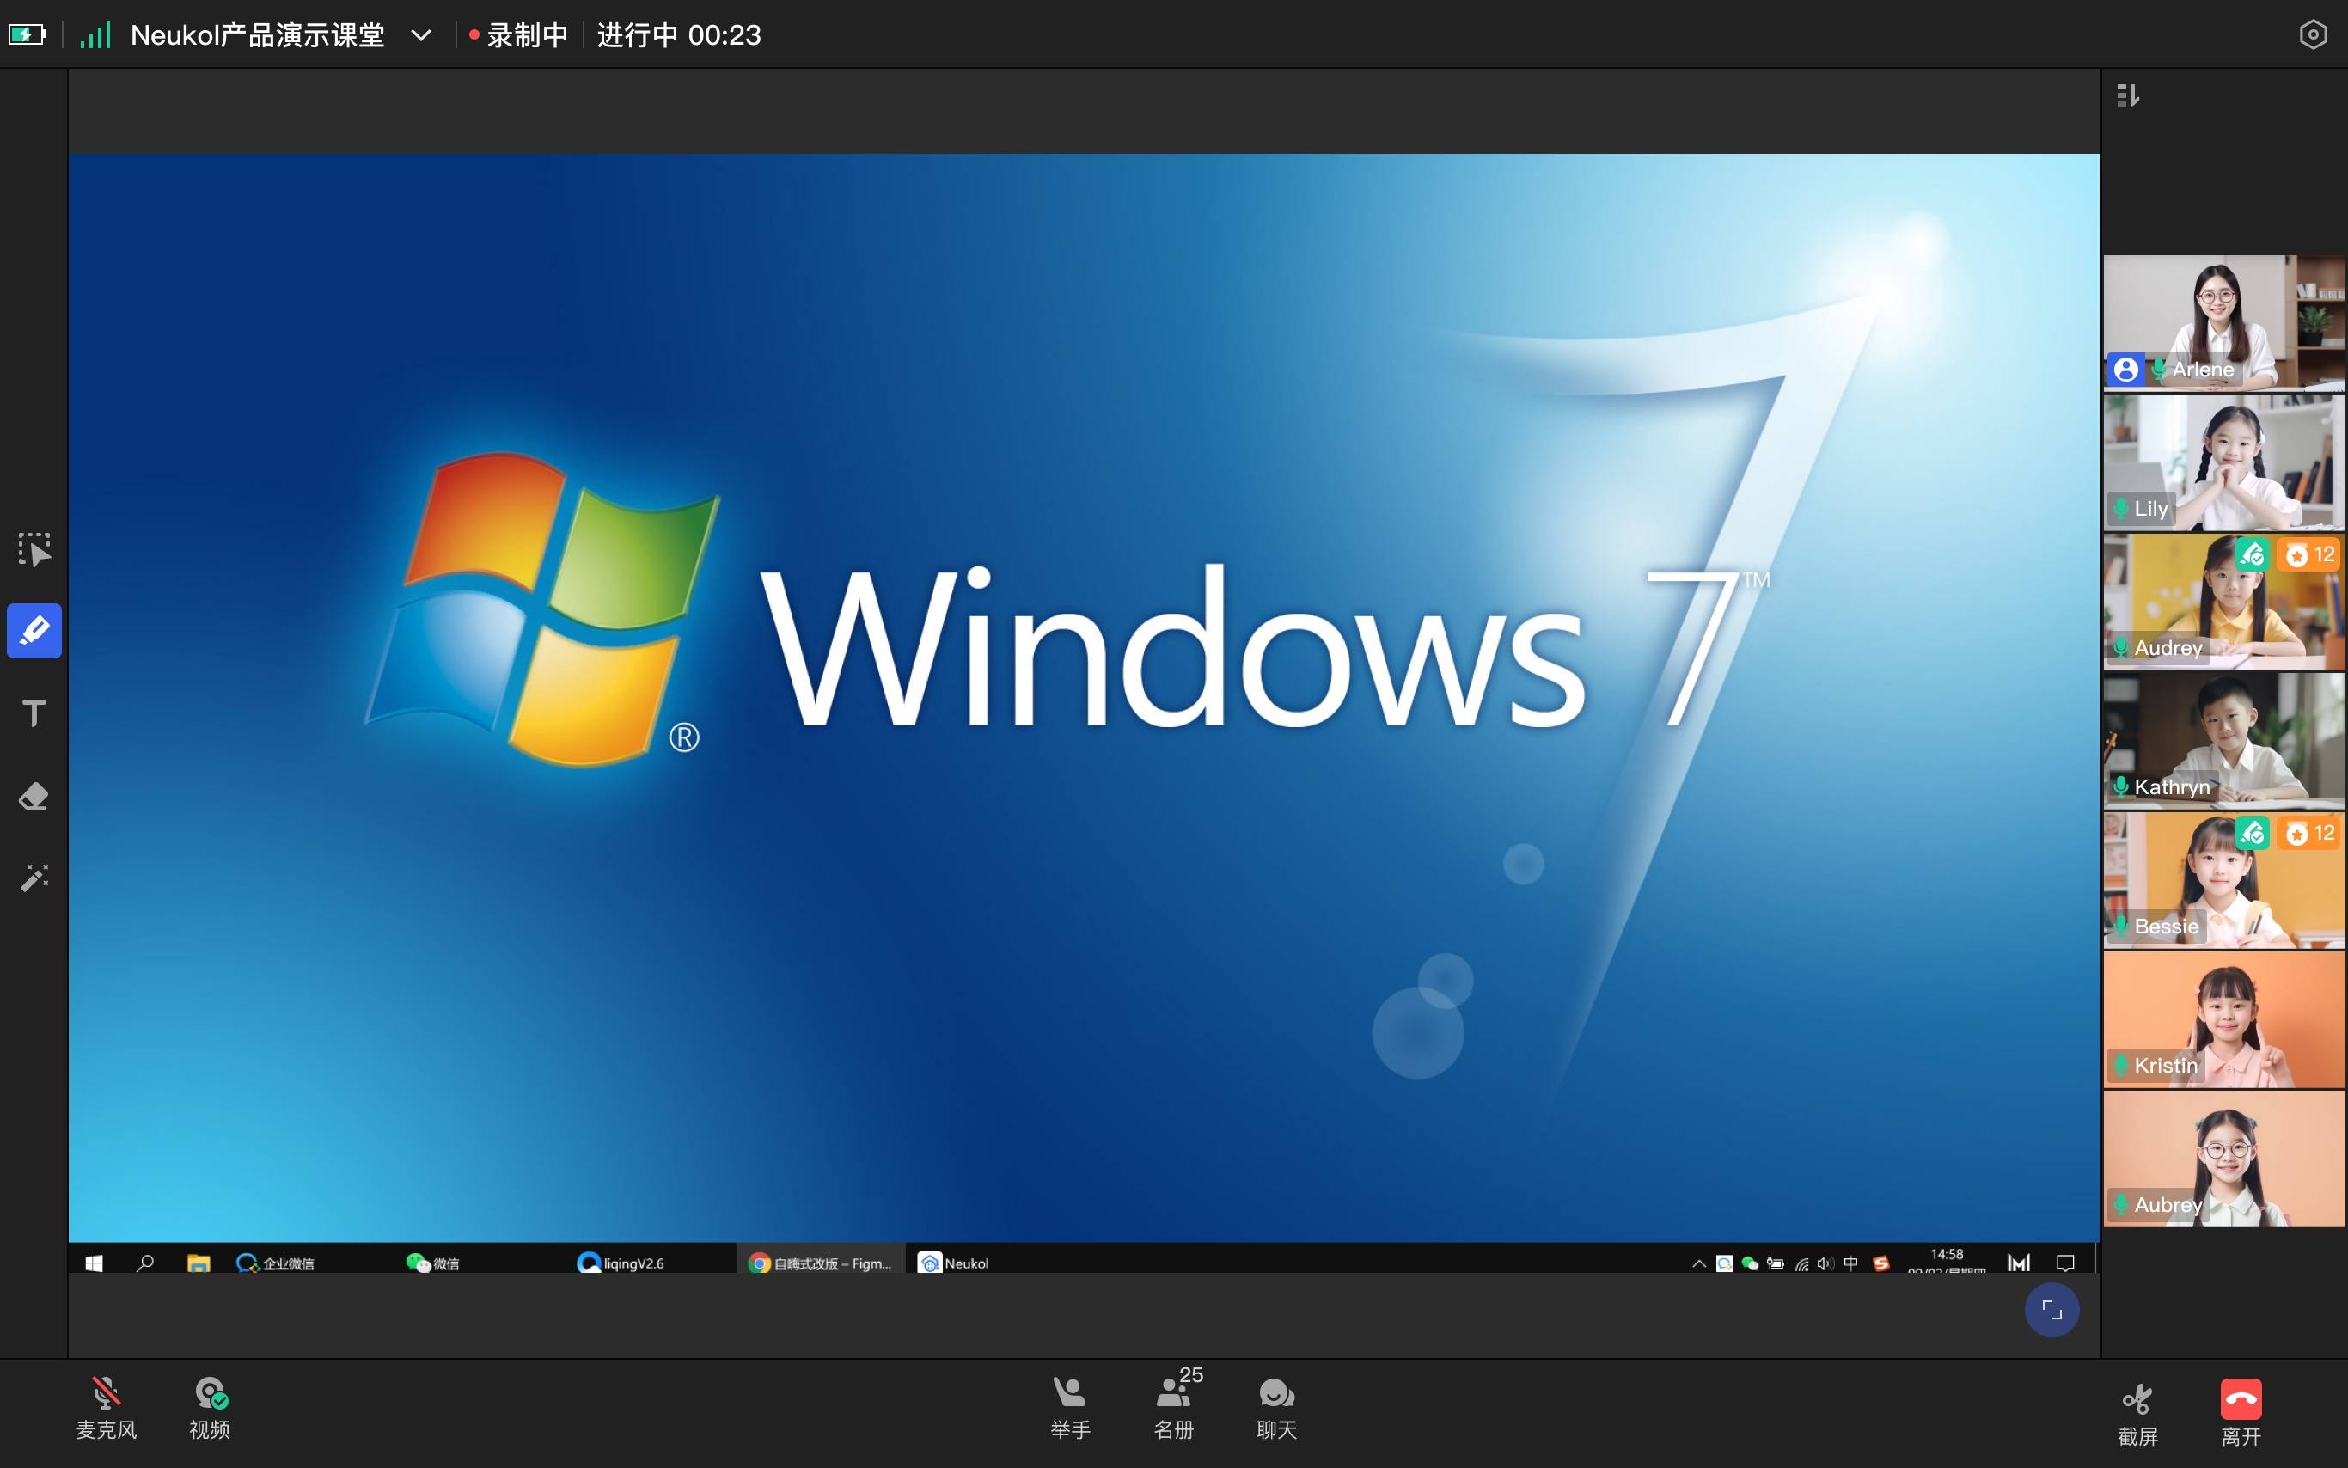
Task: Toggle fullscreen for shared screen
Action: pyautogui.click(x=2051, y=1310)
